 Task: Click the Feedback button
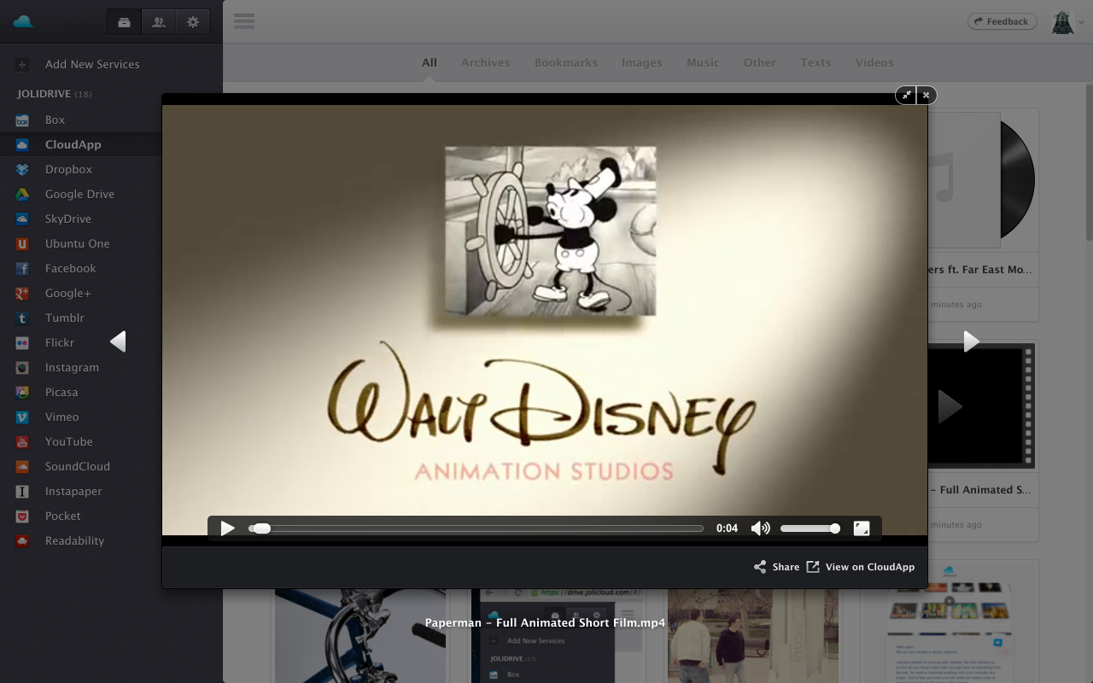tap(1002, 21)
